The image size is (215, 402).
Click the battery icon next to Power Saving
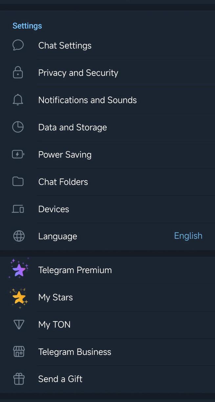[18, 154]
